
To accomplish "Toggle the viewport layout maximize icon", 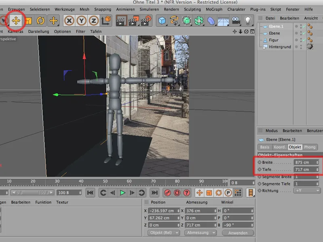I will (x=252, y=31).
